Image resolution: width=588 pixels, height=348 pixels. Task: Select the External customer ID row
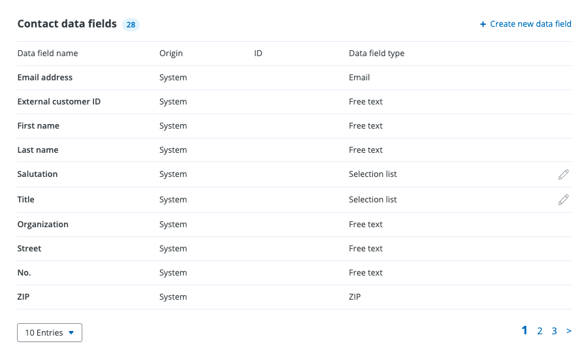(59, 102)
